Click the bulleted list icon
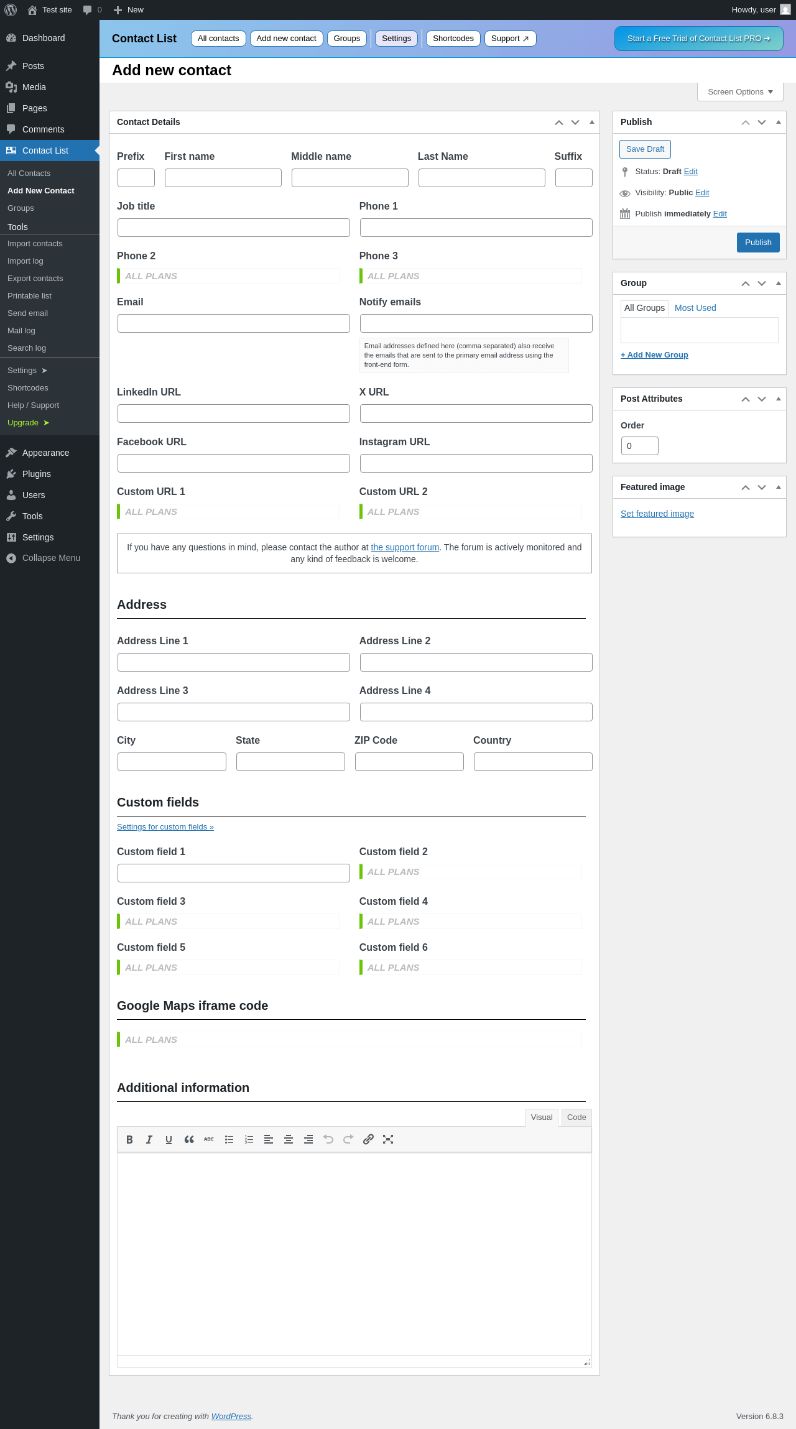The image size is (796, 1429). click(x=229, y=1139)
